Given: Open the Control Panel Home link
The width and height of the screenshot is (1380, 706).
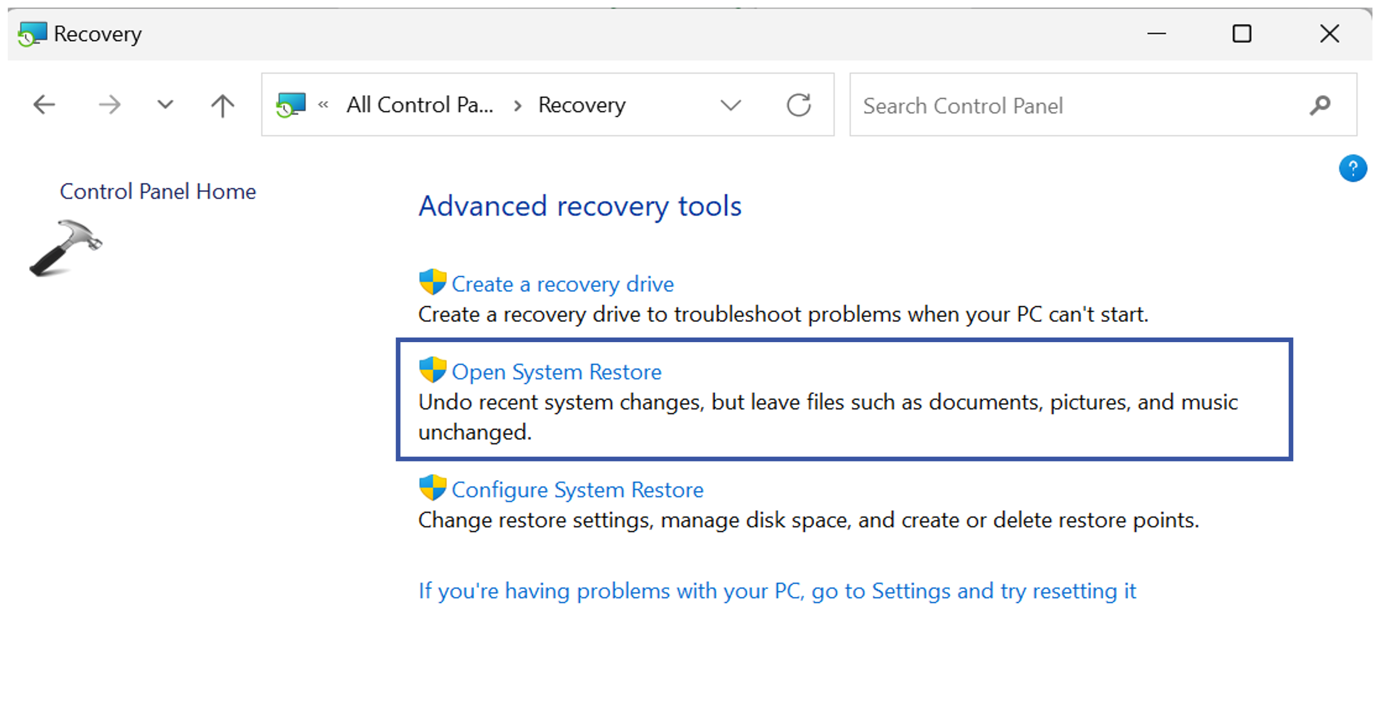Looking at the screenshot, I should 158,191.
